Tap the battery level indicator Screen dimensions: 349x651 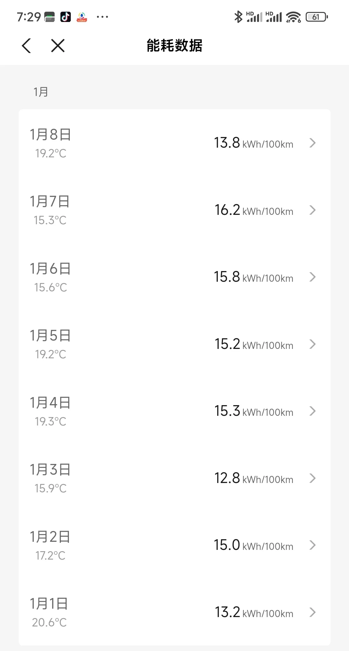tap(317, 17)
